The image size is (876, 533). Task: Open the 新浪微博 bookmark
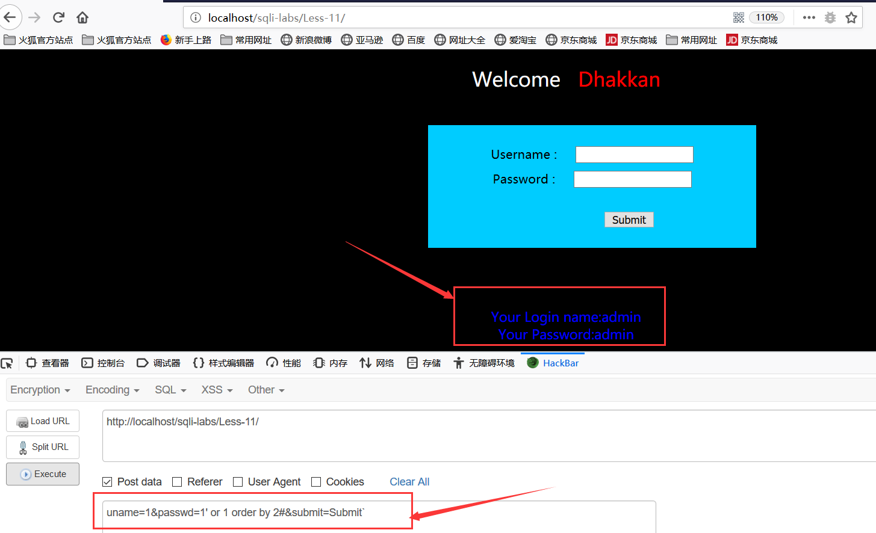306,40
